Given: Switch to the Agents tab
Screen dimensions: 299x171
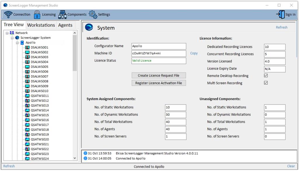Looking at the screenshot, I should coord(65,25).
